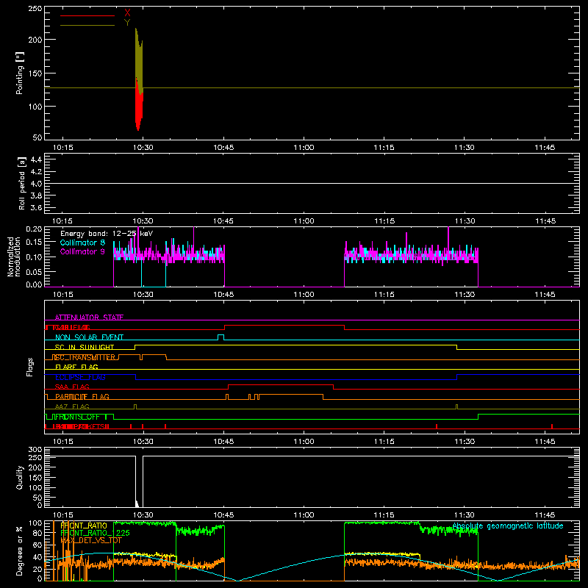Click the 0.20 tick label on the modulation axis
Viewport: 588px width, 588px height.
[35, 229]
